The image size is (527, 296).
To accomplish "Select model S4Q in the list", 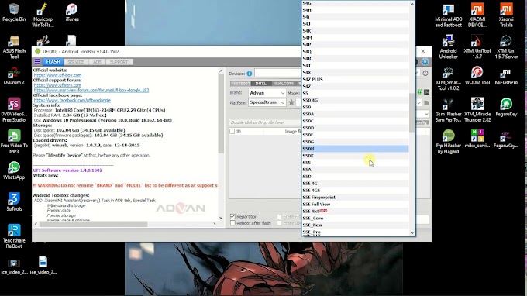I will tap(355, 51).
